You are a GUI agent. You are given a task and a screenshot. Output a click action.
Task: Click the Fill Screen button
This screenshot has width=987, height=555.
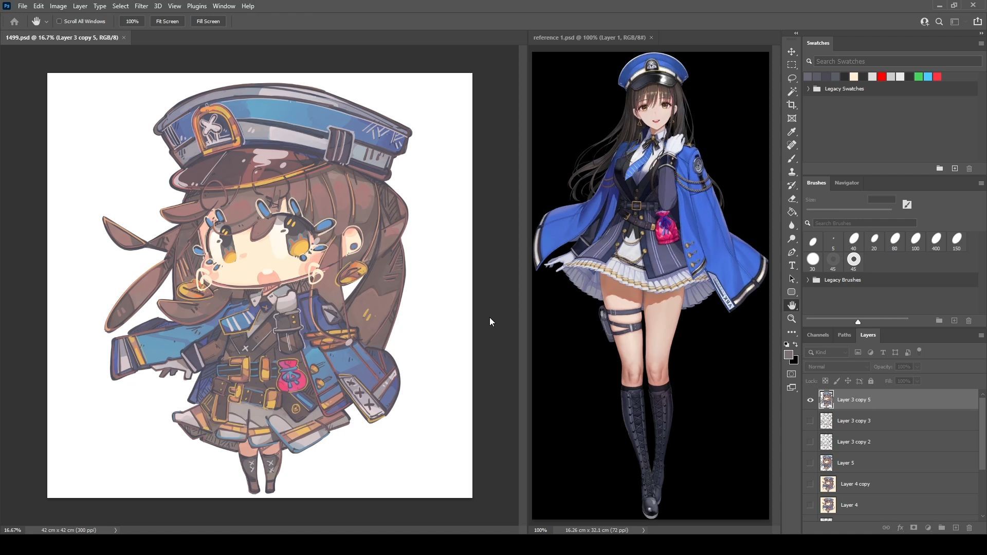208,22
